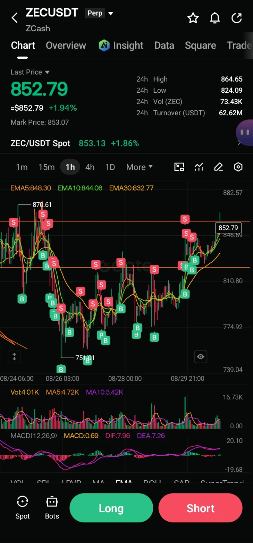Tap the EMA5:848.30 indicator label

[x=31, y=188]
